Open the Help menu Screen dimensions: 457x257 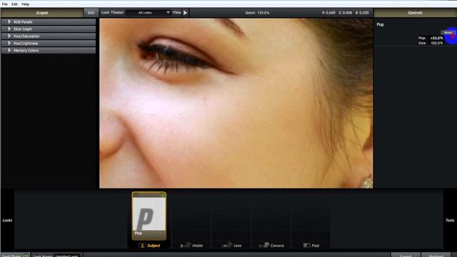click(x=26, y=4)
